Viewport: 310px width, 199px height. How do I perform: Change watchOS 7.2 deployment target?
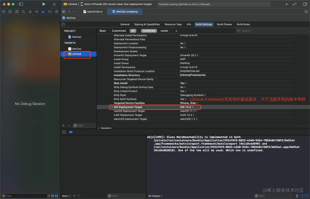[189, 119]
